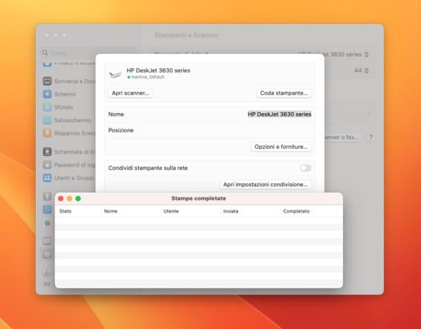Edit the Nome field HP DeskJet 3630 series

point(280,114)
